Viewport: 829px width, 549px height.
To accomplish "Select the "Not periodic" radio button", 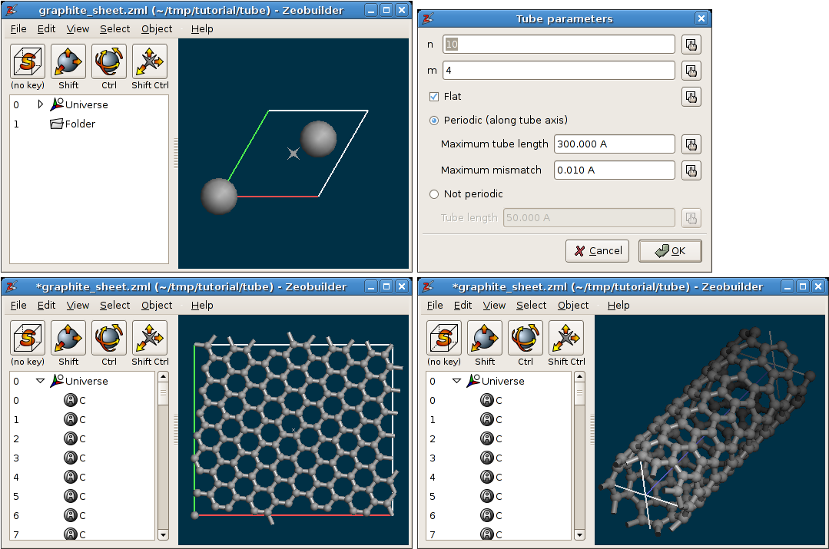I will (x=433, y=194).
